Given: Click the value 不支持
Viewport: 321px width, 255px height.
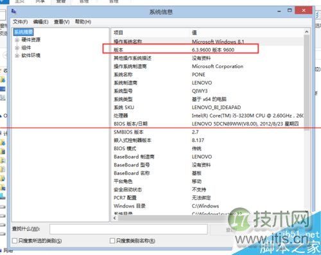Looking at the screenshot, I should pyautogui.click(x=199, y=189).
